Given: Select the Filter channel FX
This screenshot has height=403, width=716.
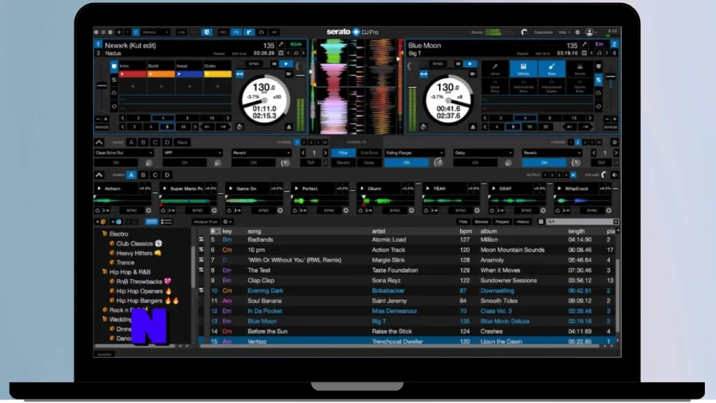Looking at the screenshot, I should tap(343, 153).
